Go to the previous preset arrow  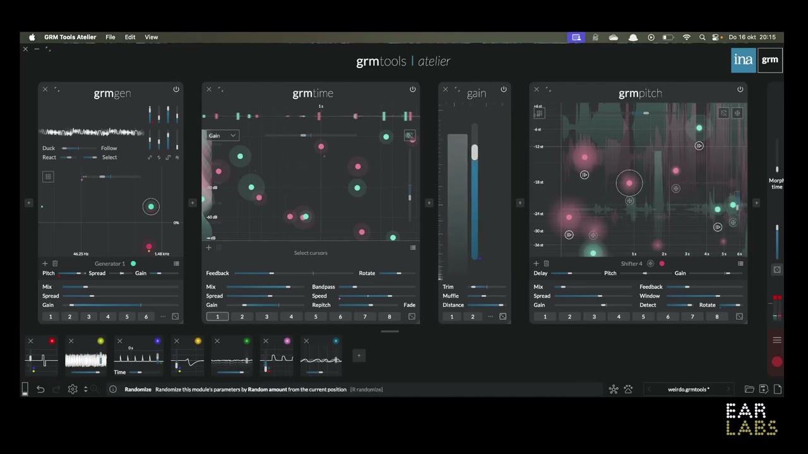(x=649, y=389)
